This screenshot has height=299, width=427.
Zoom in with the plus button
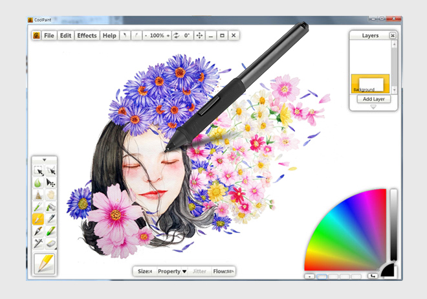pyautogui.click(x=168, y=36)
